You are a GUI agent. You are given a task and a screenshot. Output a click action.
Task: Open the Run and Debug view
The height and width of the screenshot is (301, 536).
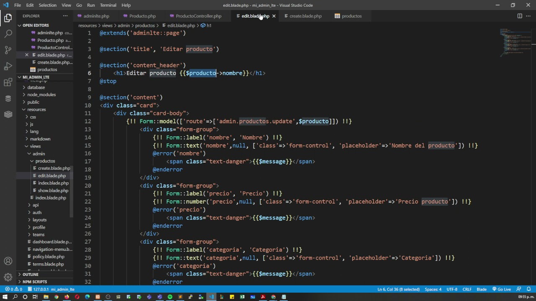point(8,66)
